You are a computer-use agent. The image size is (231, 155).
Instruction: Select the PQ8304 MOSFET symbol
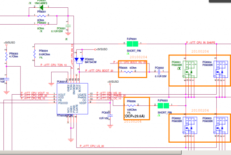(x=221, y=69)
